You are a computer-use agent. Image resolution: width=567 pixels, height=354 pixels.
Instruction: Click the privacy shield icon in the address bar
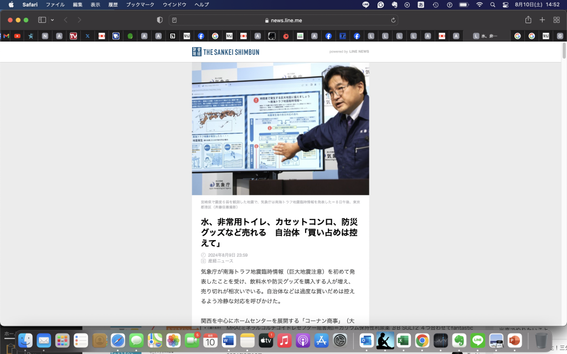coord(159,19)
